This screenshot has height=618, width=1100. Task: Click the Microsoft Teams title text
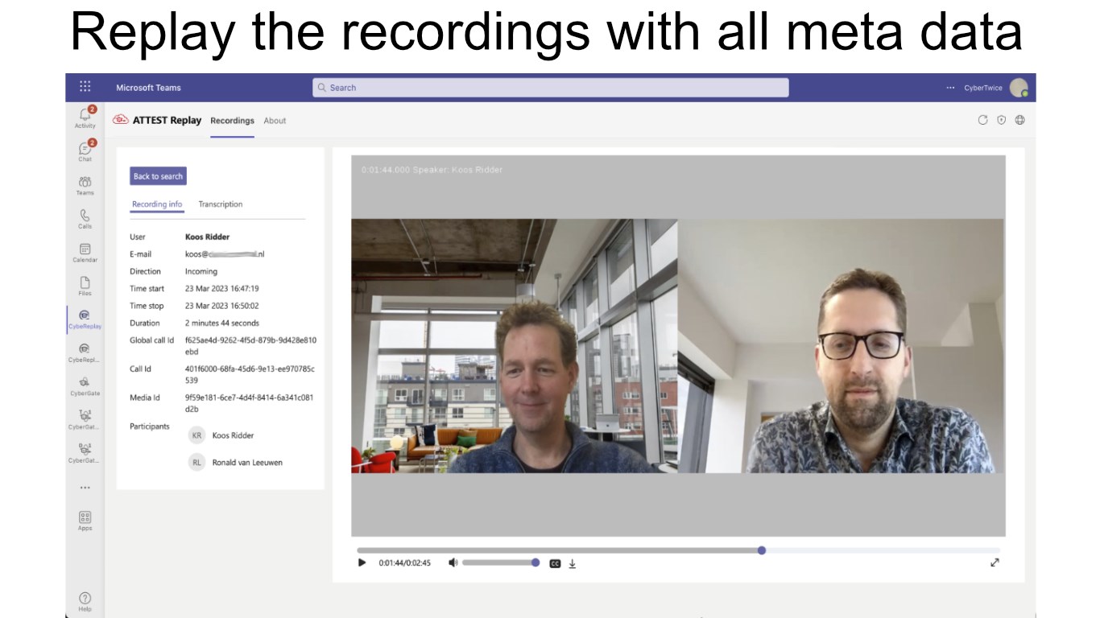click(148, 88)
